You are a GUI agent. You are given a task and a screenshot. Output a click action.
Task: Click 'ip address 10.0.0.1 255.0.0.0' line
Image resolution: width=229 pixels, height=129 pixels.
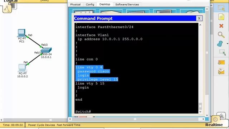point(110,39)
